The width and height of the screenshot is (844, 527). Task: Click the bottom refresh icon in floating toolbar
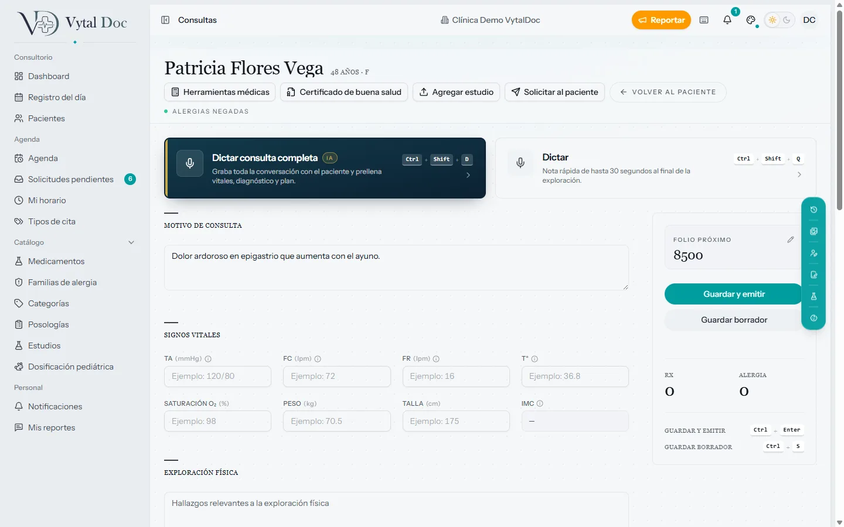[x=814, y=318]
